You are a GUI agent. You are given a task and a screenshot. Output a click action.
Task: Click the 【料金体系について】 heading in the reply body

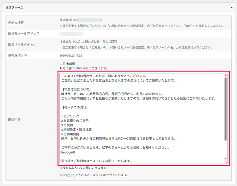75,89
